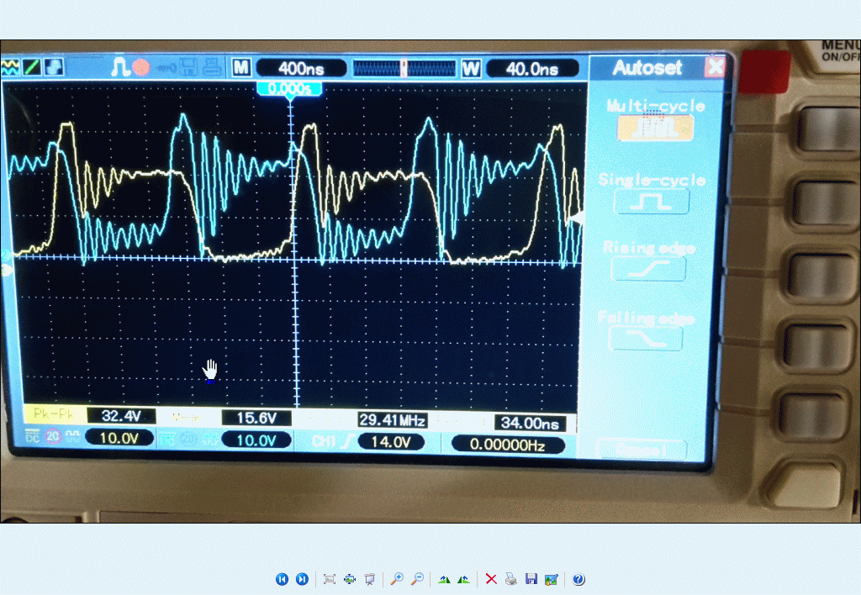Delete the image with the red X

point(491,579)
